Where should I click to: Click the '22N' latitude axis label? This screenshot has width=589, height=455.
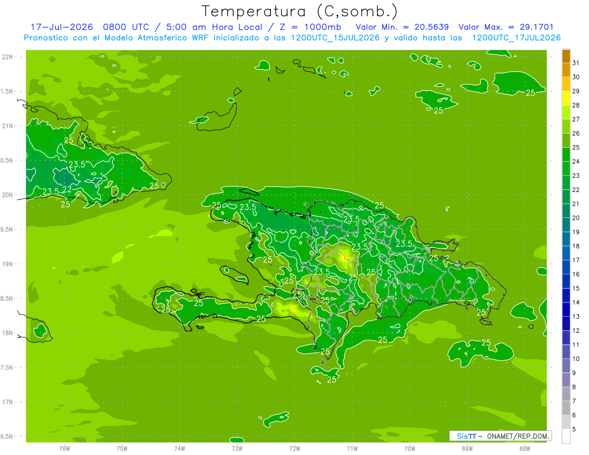[x=8, y=57]
